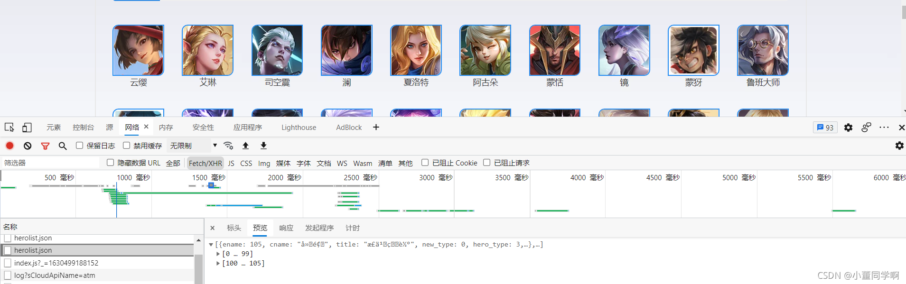The image size is (906, 284).
Task: Open the Sources (源) tab
Action: click(110, 128)
